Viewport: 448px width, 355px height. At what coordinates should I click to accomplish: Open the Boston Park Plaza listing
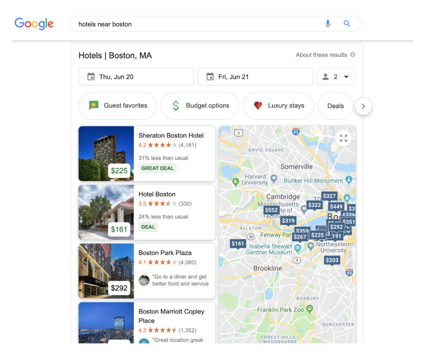(147, 271)
